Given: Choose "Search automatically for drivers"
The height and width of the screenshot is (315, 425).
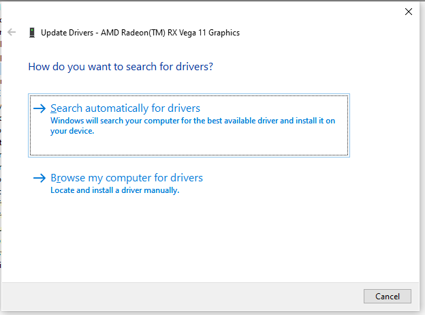Looking at the screenshot, I should pos(125,108).
